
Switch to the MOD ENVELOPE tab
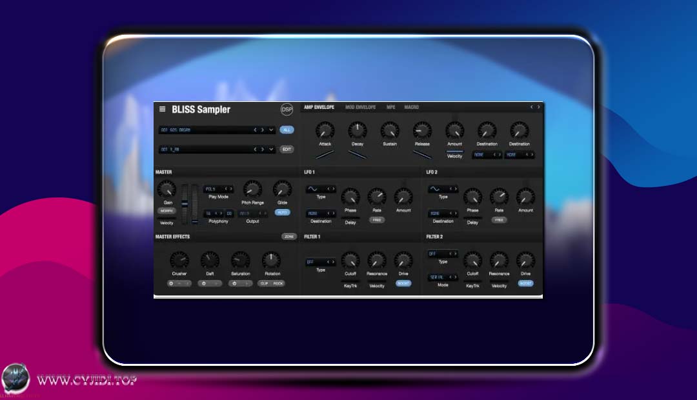pyautogui.click(x=361, y=107)
